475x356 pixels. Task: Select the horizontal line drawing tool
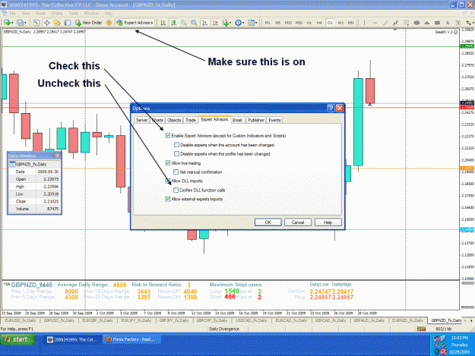375,23
